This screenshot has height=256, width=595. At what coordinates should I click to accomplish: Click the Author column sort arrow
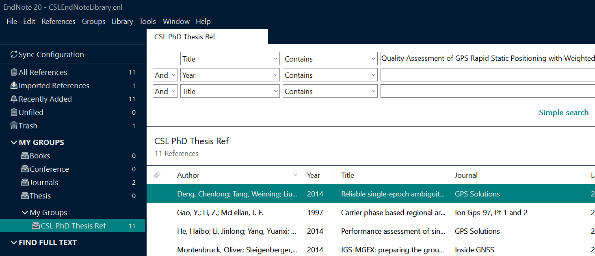tap(295, 175)
